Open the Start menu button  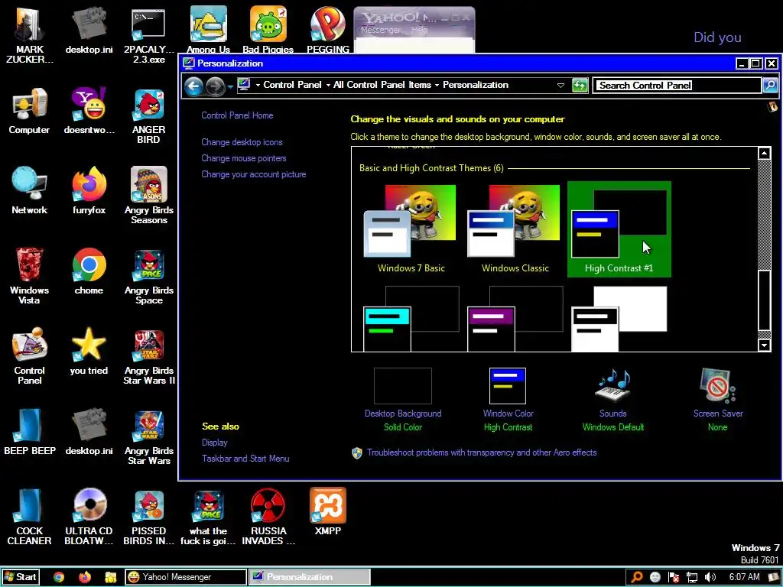click(x=20, y=577)
